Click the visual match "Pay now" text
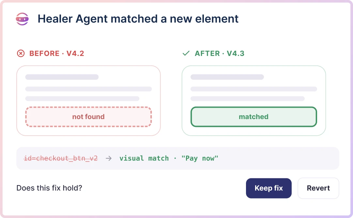This screenshot has width=353, height=218. tap(169, 158)
